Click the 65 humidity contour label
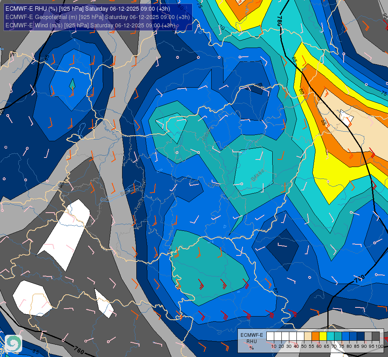The image size is (388, 357). 294,59
